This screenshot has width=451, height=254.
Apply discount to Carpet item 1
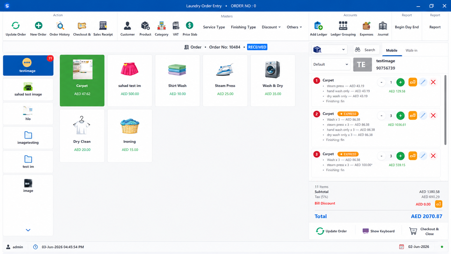tap(412, 82)
